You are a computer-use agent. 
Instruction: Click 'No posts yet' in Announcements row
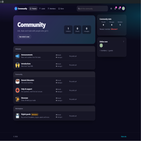[x=73, y=56]
